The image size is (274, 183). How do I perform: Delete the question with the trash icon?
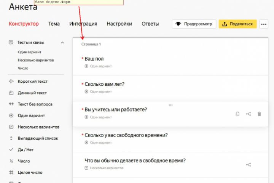[x=260, y=114]
